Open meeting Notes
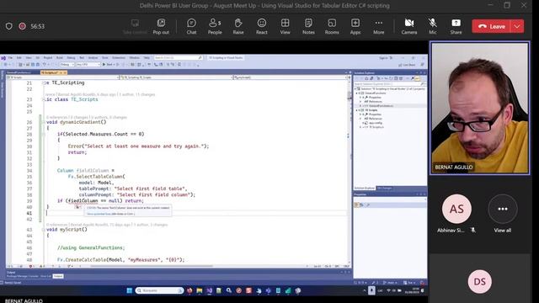539x303 pixels. coord(308,26)
